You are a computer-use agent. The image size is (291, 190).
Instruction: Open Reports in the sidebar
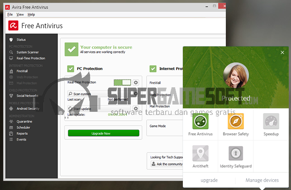click(22, 133)
